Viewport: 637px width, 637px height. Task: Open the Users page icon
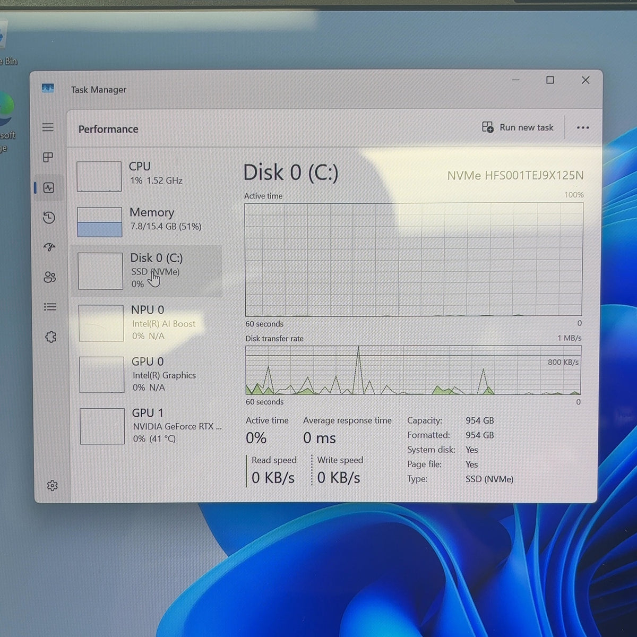tap(50, 277)
